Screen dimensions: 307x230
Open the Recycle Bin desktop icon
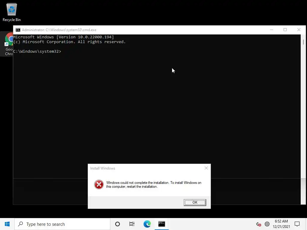pyautogui.click(x=12, y=12)
